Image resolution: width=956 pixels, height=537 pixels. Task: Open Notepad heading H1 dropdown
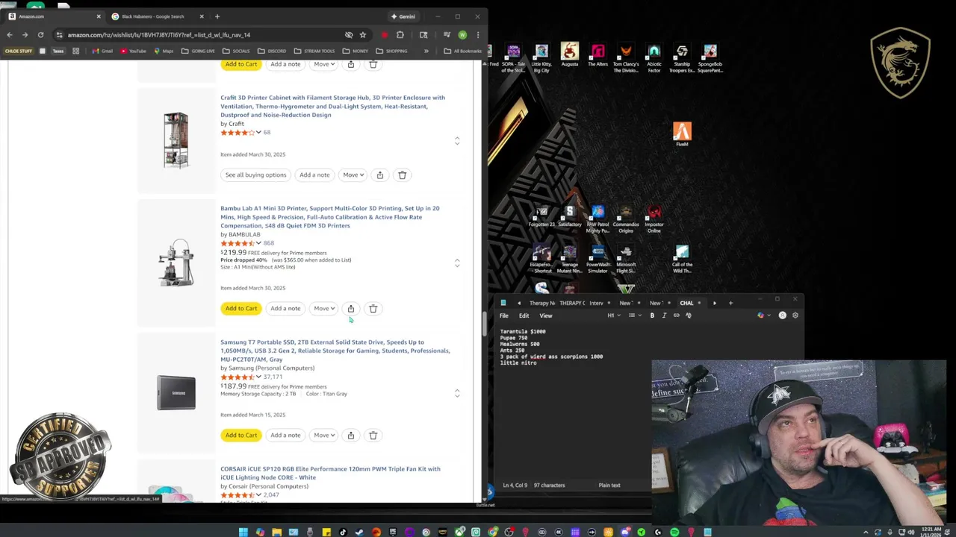(x=612, y=315)
